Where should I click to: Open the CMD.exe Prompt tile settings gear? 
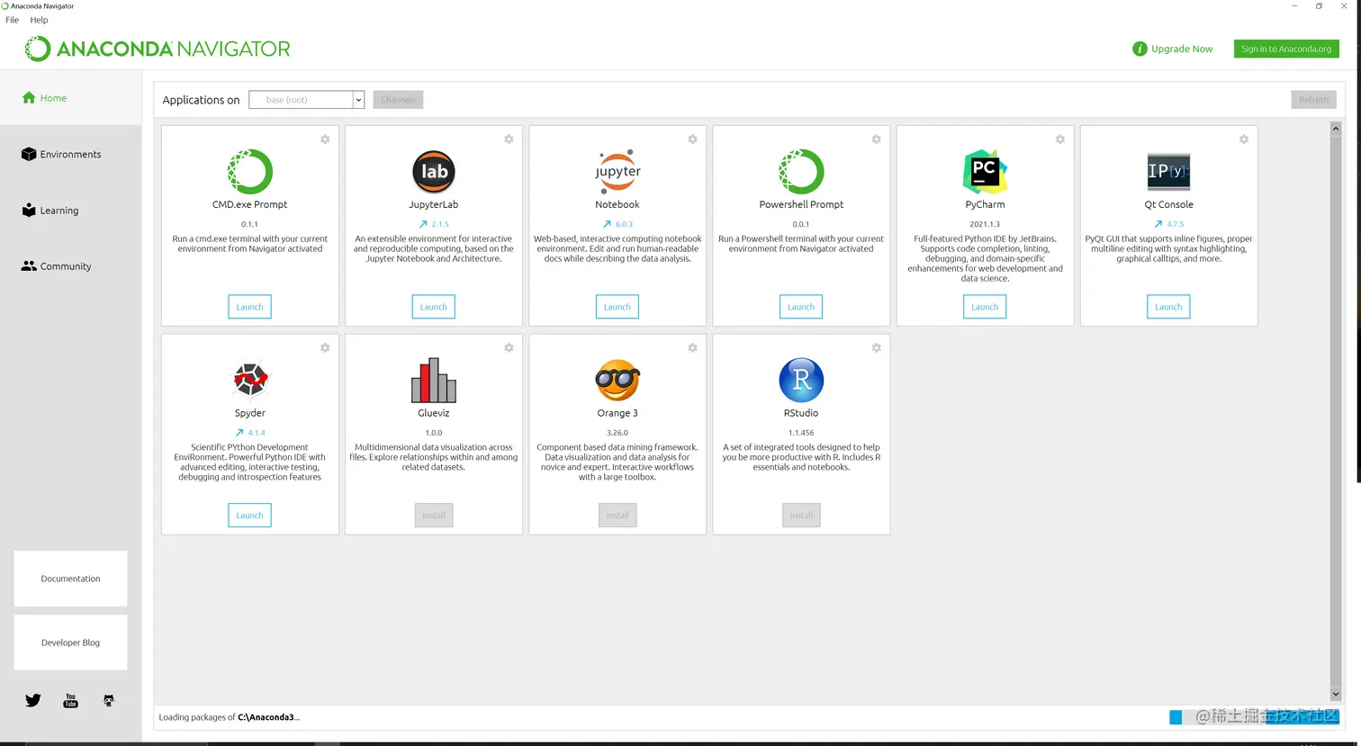(x=325, y=139)
